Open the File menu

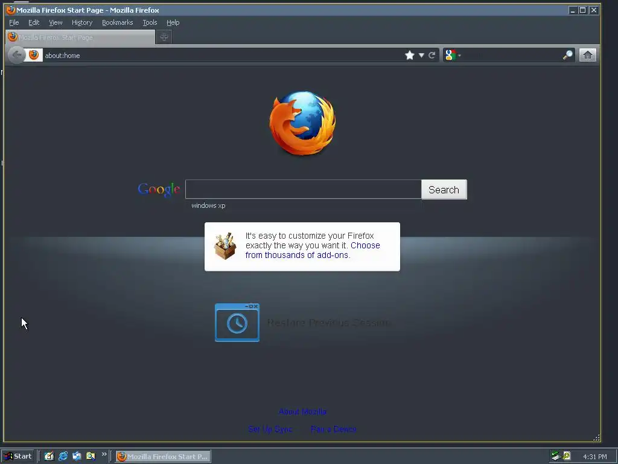point(14,22)
